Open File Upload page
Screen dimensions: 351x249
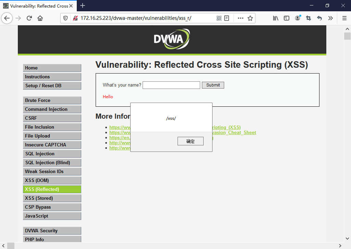coord(52,136)
